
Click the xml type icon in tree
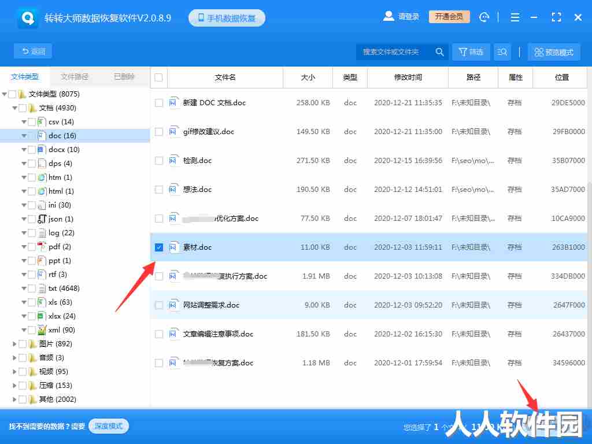[42, 330]
